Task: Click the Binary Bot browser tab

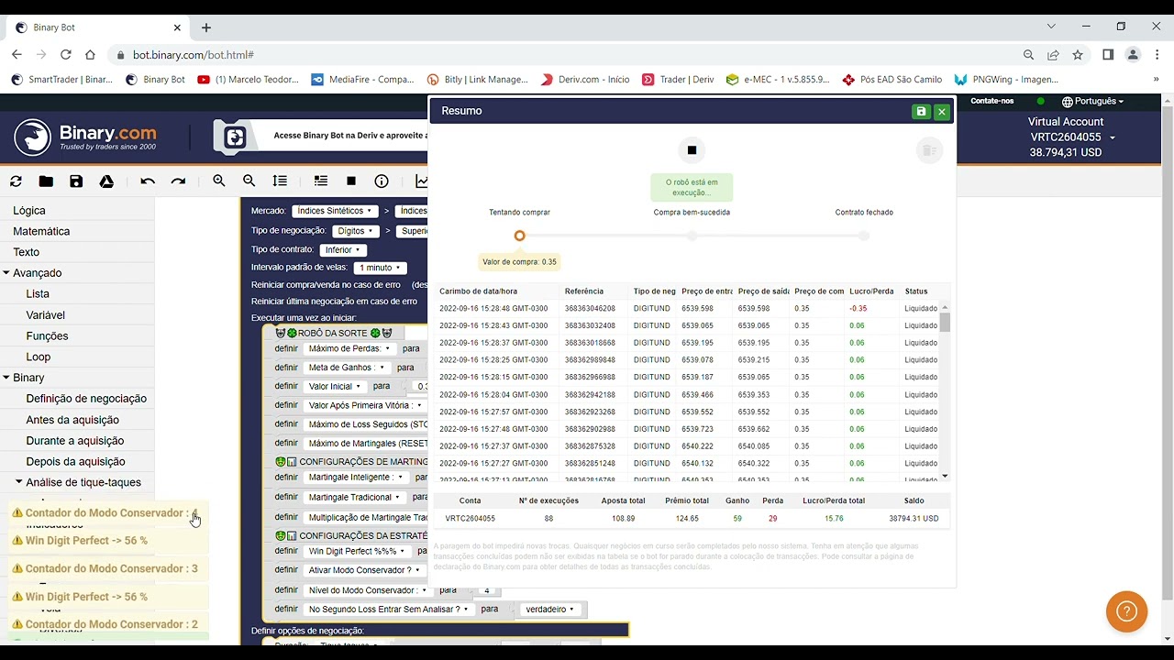Action: (x=95, y=27)
